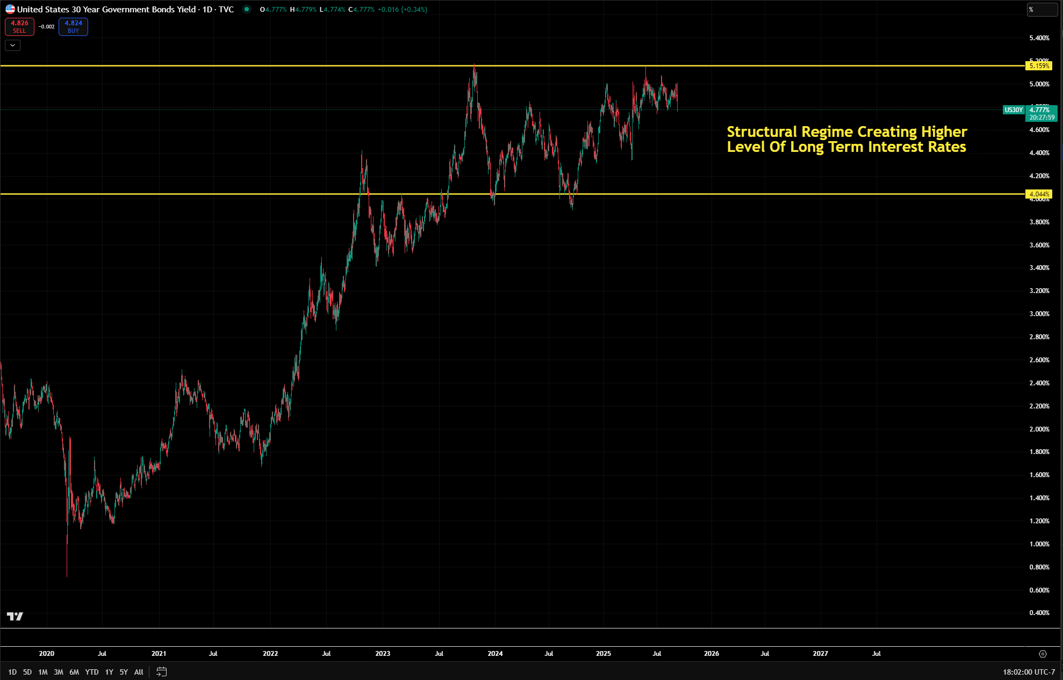The image size is (1063, 680).
Task: Click the 4.824 BUY button
Action: [x=73, y=26]
